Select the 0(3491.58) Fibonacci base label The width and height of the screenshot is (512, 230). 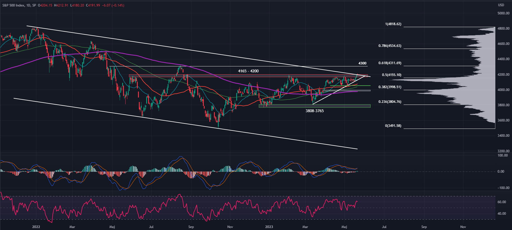point(393,126)
